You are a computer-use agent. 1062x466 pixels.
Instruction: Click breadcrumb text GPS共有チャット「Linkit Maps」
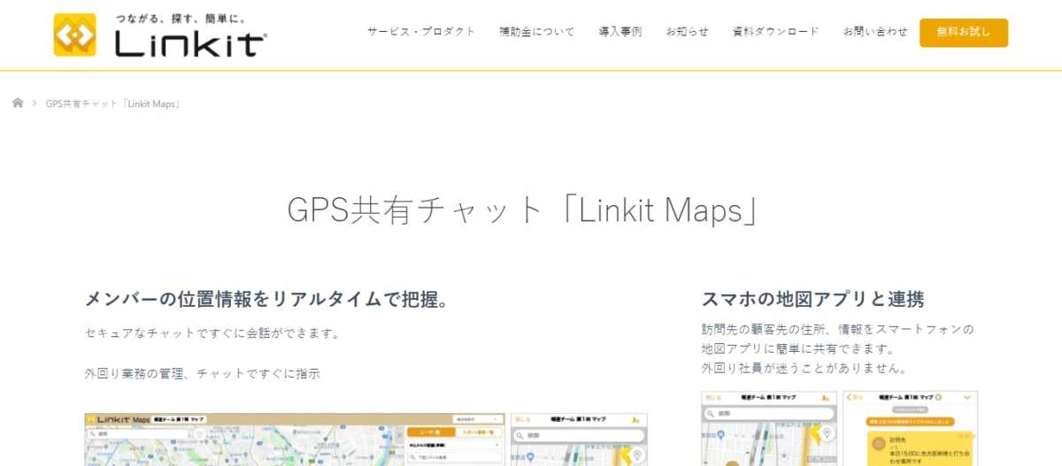coord(114,103)
